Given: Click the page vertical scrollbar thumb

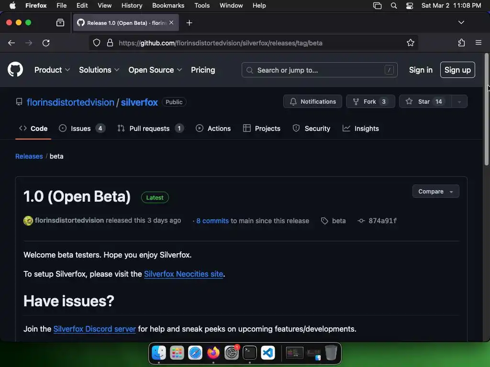Looking at the screenshot, I should point(486,109).
